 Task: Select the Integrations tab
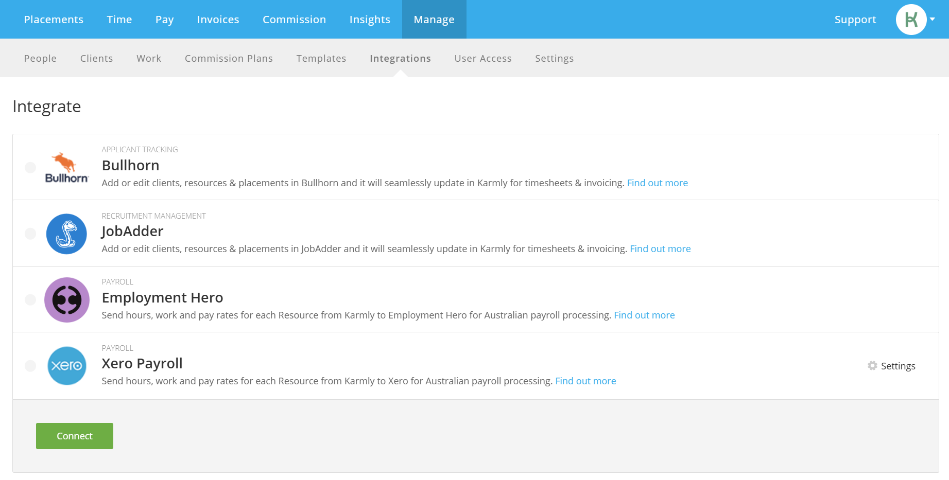(400, 59)
